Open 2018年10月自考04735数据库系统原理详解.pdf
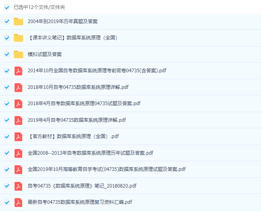Image resolution: width=261 pixels, height=214 pixels. point(78,87)
